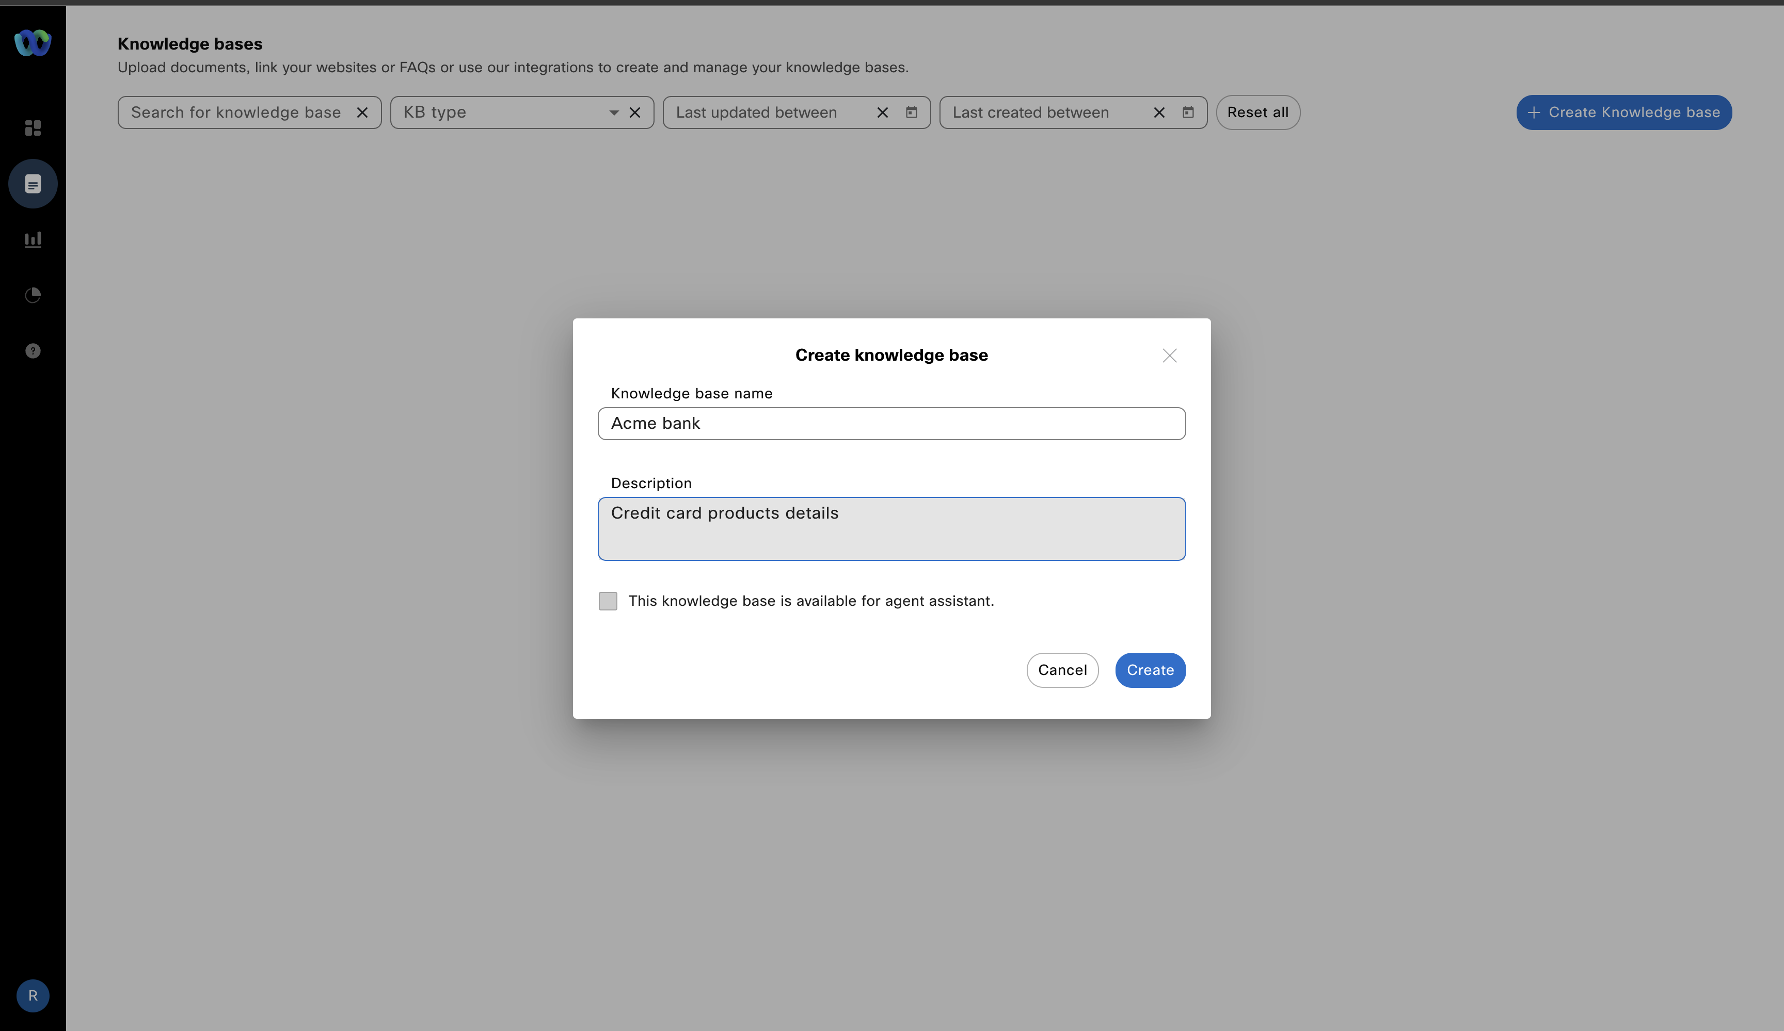Focus the Description text area
Image resolution: width=1784 pixels, height=1031 pixels.
tap(891, 528)
